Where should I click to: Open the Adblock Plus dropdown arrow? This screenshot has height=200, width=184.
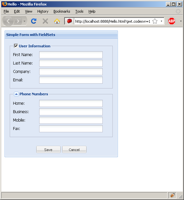pyautogui.click(x=181, y=21)
